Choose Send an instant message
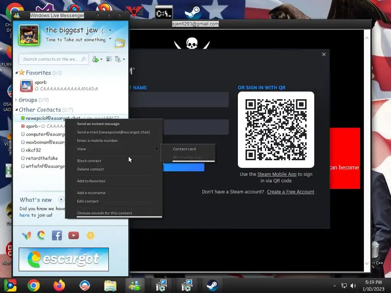Image resolution: width=391 pixels, height=293 pixels. (114, 124)
